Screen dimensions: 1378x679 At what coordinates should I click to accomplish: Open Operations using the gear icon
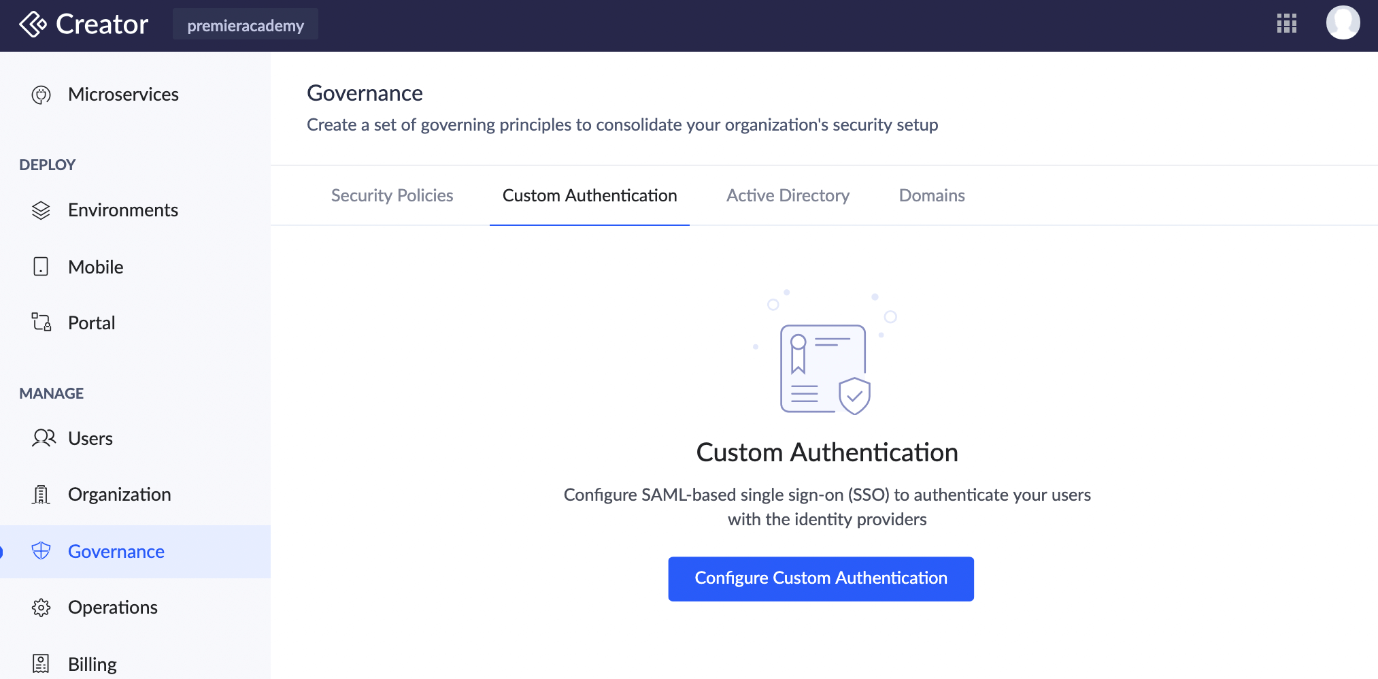(x=41, y=607)
